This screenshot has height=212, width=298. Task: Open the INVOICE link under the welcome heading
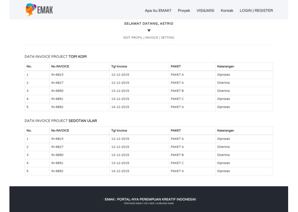152,38
